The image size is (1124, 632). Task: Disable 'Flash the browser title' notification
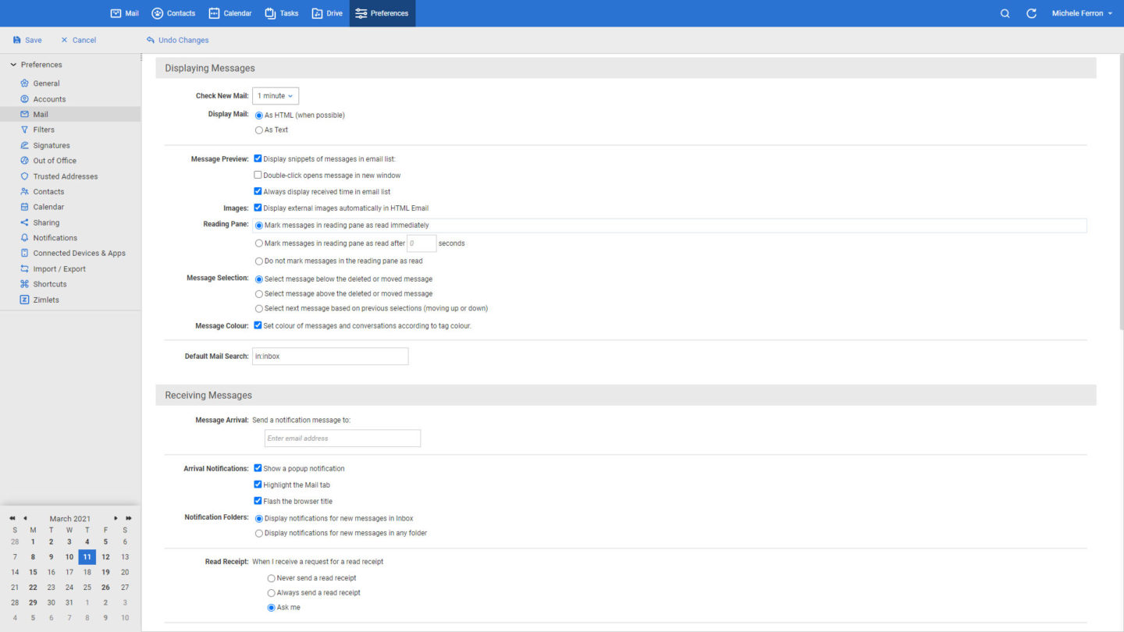258,500
